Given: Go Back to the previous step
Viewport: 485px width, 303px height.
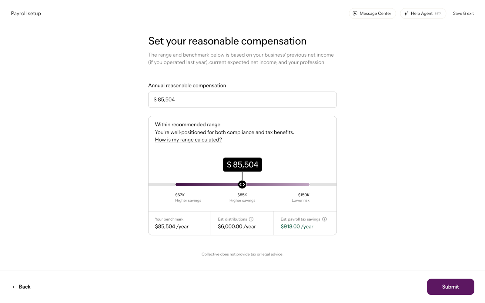Looking at the screenshot, I should [25, 287].
